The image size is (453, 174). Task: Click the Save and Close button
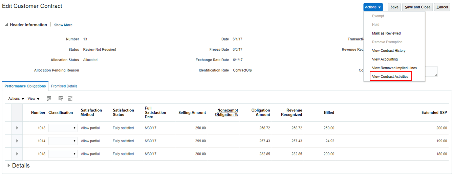pos(417,7)
